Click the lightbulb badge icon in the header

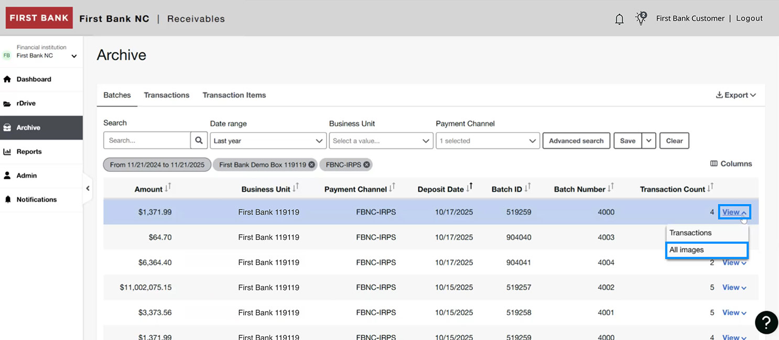pos(640,18)
